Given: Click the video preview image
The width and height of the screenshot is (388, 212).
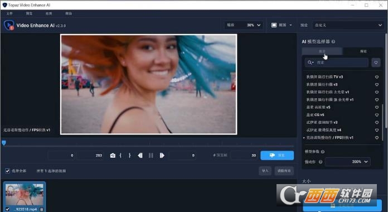Looking at the screenshot, I should [x=148, y=84].
